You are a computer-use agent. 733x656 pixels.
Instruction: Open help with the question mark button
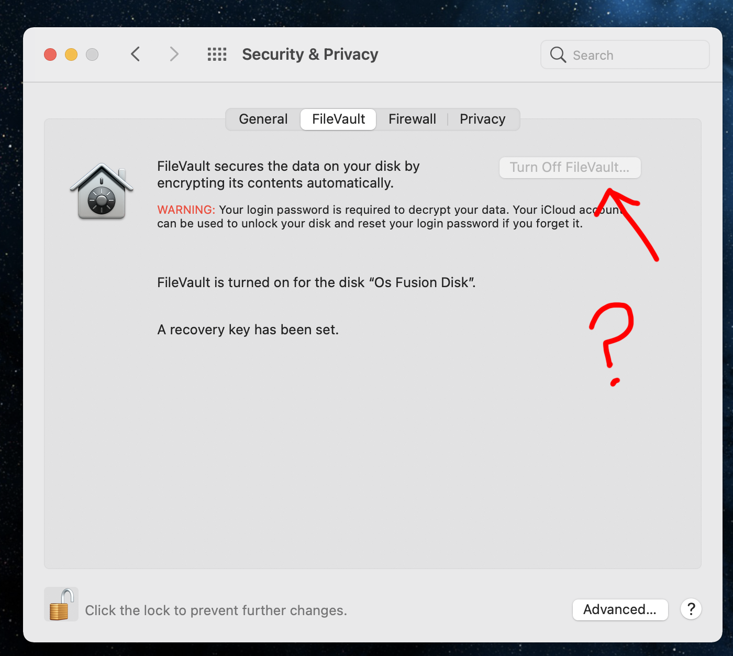pyautogui.click(x=691, y=609)
